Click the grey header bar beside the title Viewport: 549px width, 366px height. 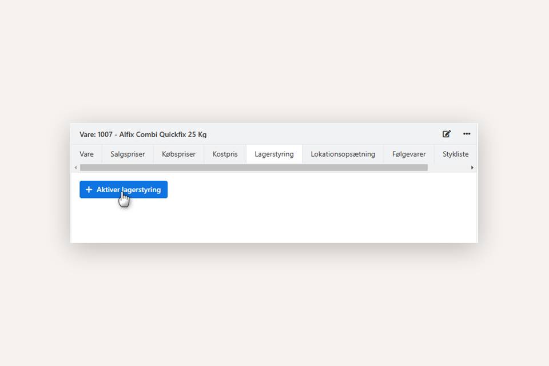(x=320, y=134)
